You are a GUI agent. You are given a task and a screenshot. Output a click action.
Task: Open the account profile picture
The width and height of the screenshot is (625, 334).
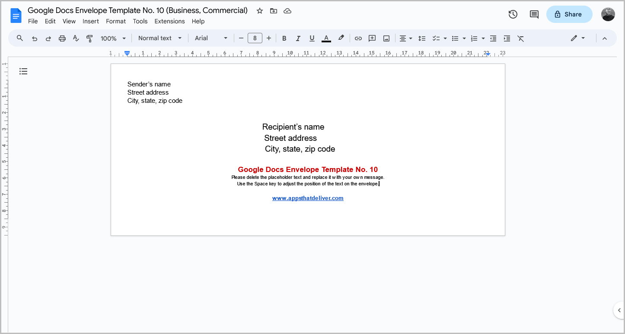pyautogui.click(x=608, y=14)
